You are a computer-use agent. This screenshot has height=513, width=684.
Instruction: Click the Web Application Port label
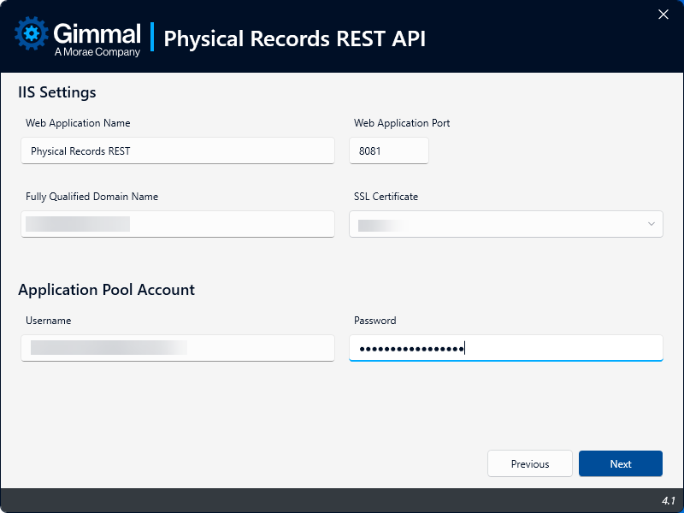(402, 123)
